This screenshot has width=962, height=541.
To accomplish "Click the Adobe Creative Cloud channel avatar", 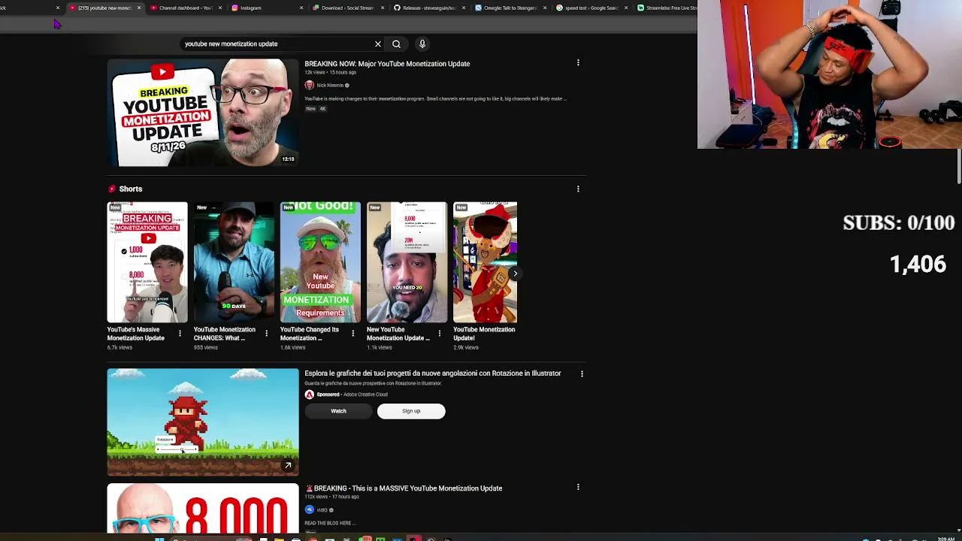I will (x=309, y=394).
